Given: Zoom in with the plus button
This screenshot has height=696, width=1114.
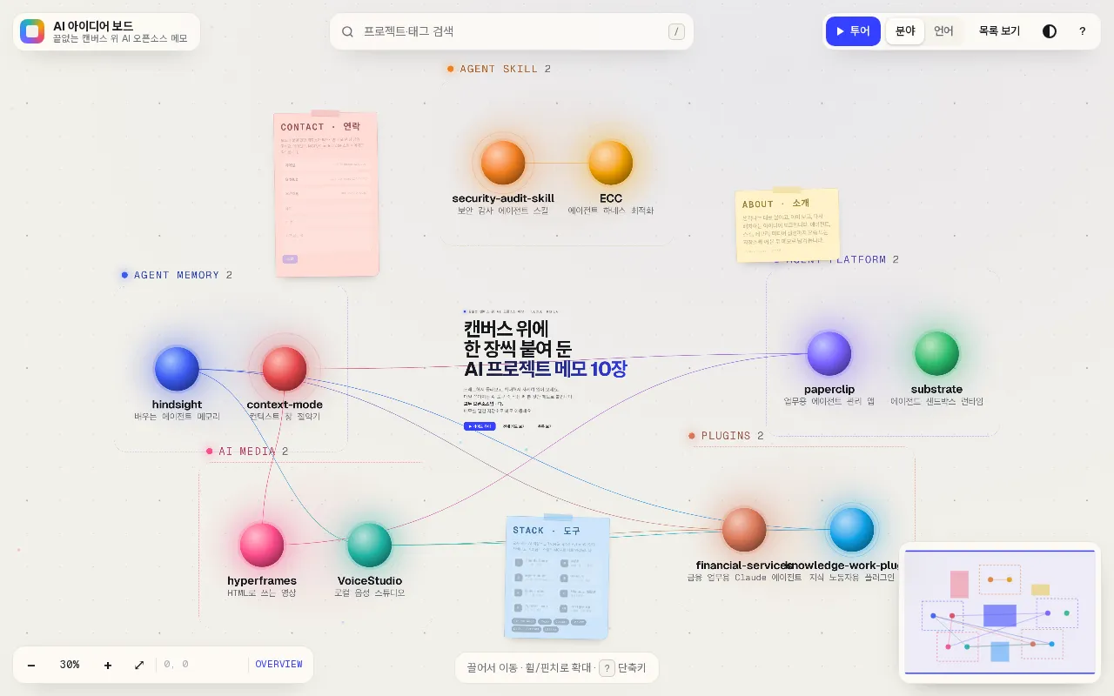Looking at the screenshot, I should [108, 665].
